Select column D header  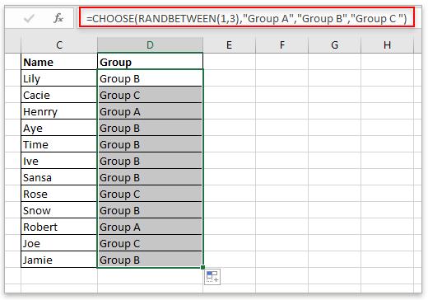coord(150,45)
